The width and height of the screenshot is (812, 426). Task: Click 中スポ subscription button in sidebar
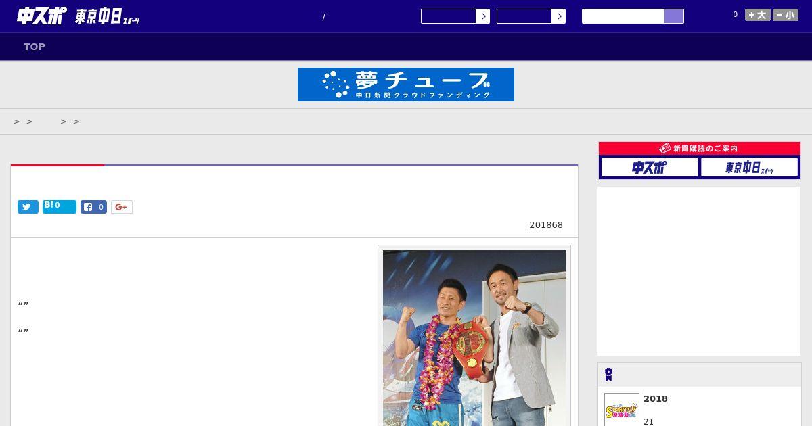coord(650,167)
